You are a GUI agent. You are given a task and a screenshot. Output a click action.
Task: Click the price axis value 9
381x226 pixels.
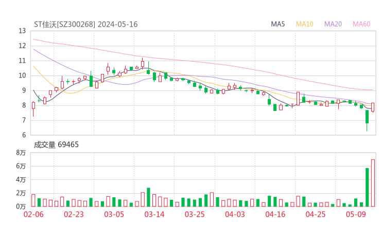point(24,90)
